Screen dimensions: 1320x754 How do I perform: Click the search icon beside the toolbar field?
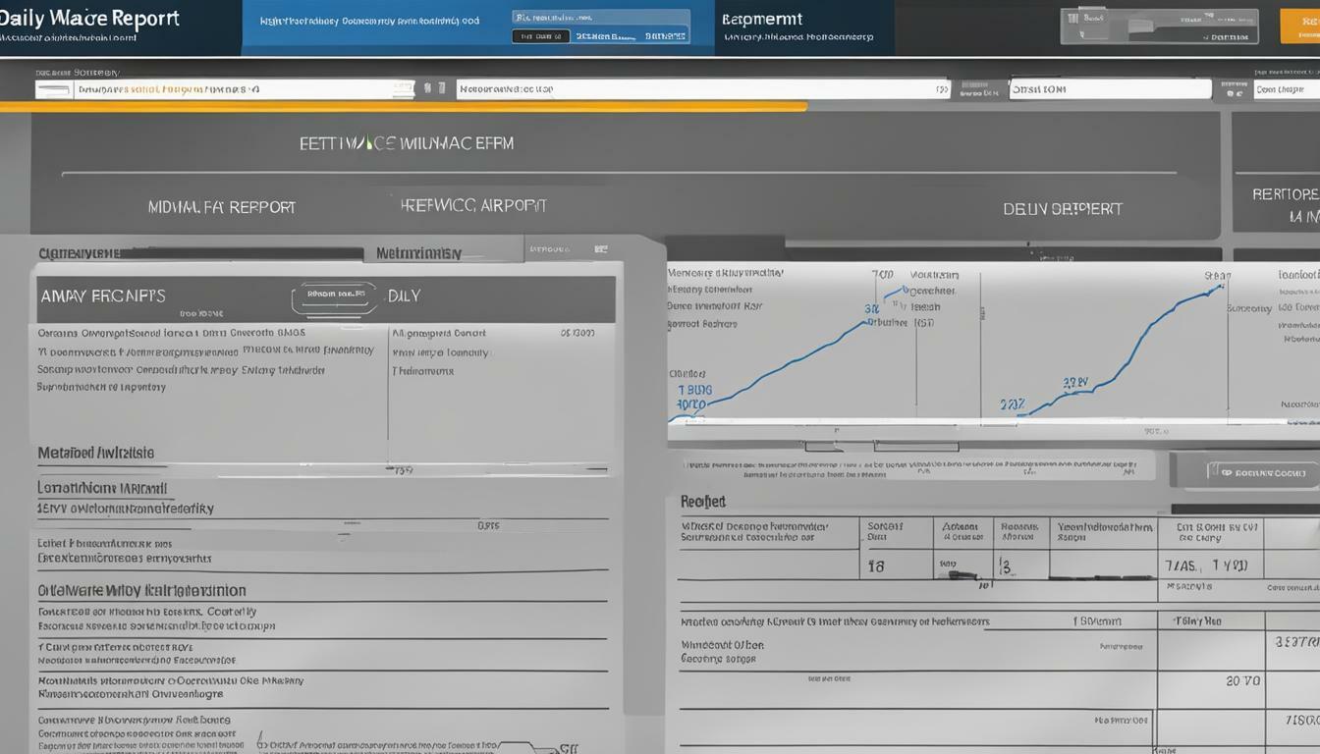pos(429,87)
